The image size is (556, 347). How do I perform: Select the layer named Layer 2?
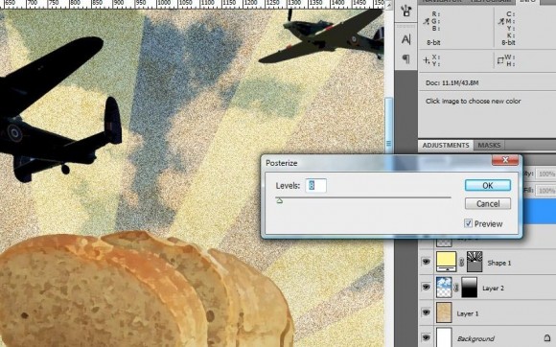point(493,289)
